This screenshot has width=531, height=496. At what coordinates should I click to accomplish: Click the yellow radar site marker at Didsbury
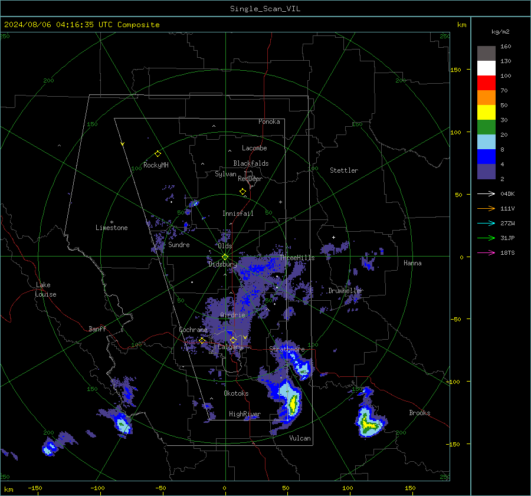[225, 257]
